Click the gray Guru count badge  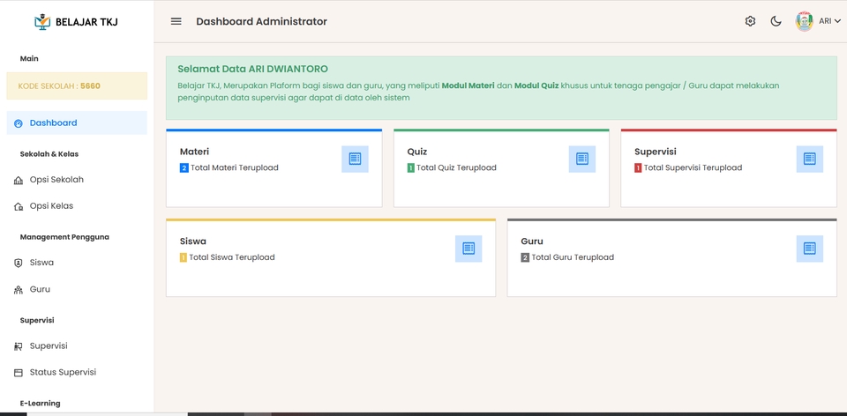(x=525, y=258)
